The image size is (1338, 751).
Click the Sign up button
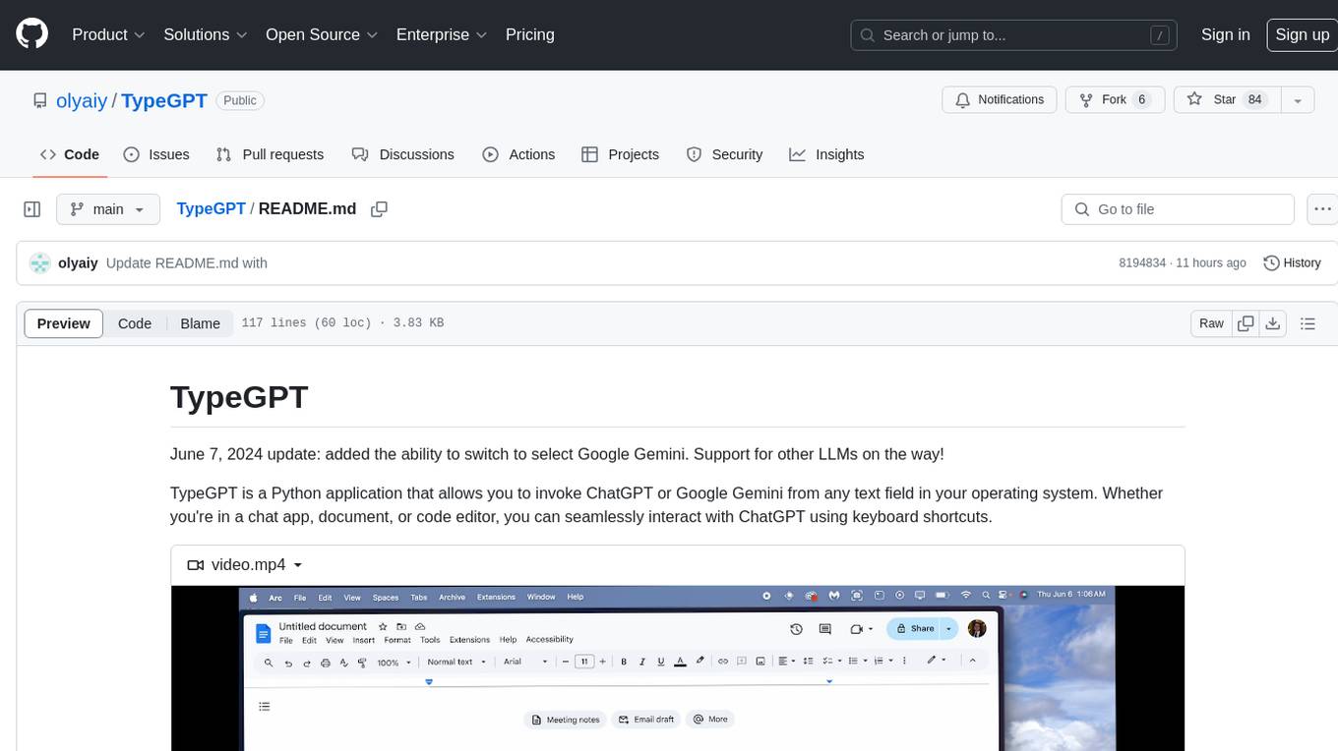[1302, 34]
